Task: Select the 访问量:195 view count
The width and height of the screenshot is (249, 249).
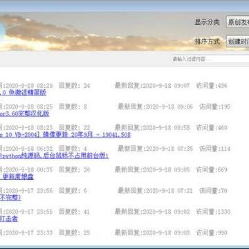Action: click(x=215, y=107)
